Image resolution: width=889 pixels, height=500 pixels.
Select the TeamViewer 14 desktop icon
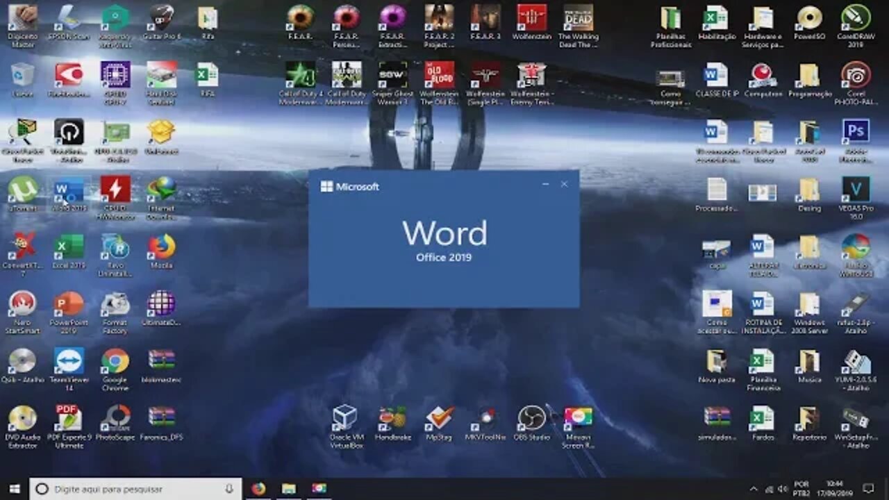(69, 369)
